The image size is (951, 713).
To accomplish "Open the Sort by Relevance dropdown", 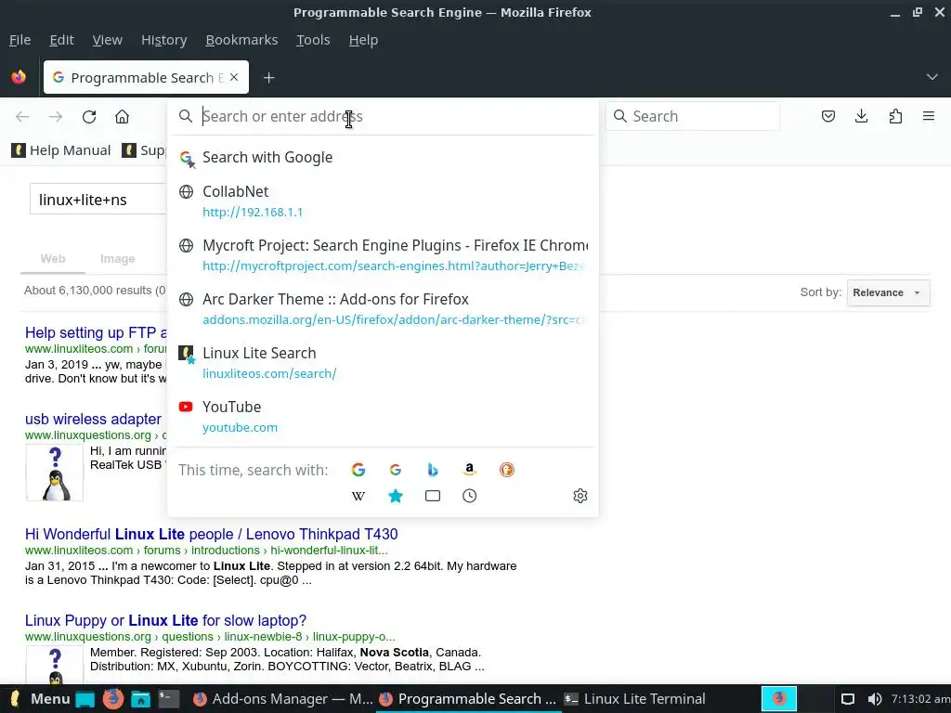I will [x=888, y=292].
